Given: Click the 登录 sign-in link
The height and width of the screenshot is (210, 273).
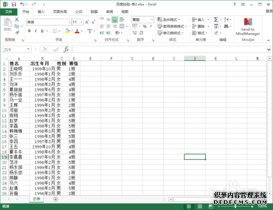Looking at the screenshot, I should (x=269, y=11).
